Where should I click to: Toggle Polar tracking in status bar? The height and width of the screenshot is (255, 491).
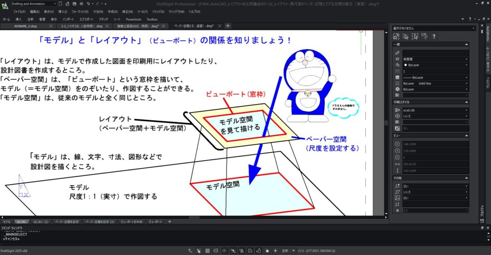pos(224,251)
